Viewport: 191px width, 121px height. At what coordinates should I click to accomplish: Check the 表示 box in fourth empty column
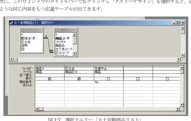(x=138, y=79)
